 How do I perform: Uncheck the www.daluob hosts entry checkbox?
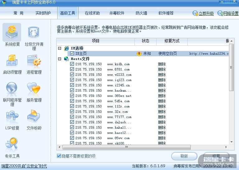[x=72, y=122]
